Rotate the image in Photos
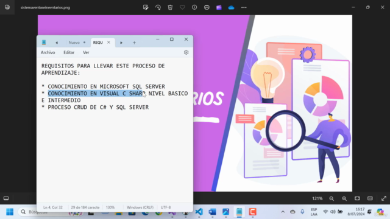Viewport: 390px width, 219px height. click(x=158, y=7)
